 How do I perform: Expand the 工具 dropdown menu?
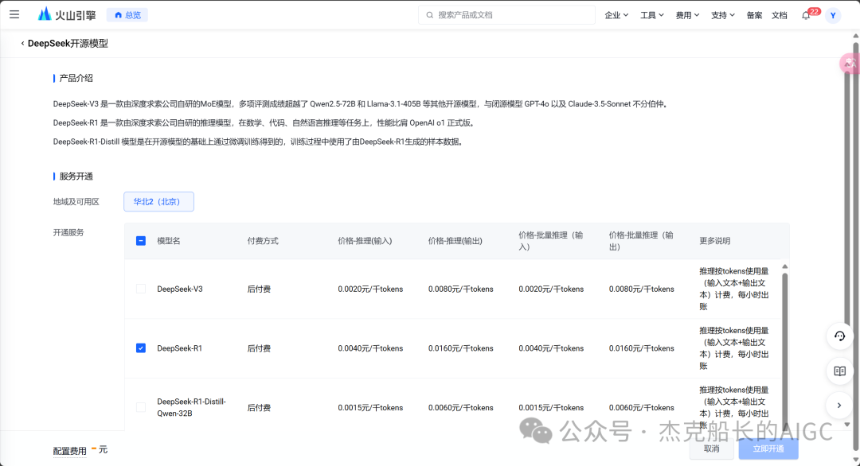point(652,15)
